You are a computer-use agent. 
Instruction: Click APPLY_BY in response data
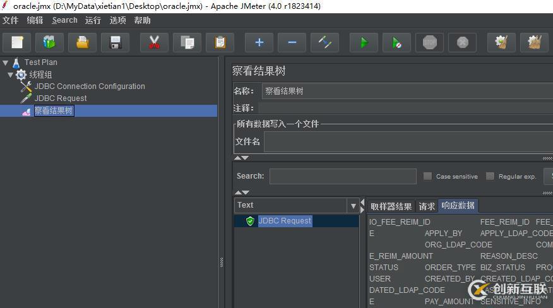point(443,234)
